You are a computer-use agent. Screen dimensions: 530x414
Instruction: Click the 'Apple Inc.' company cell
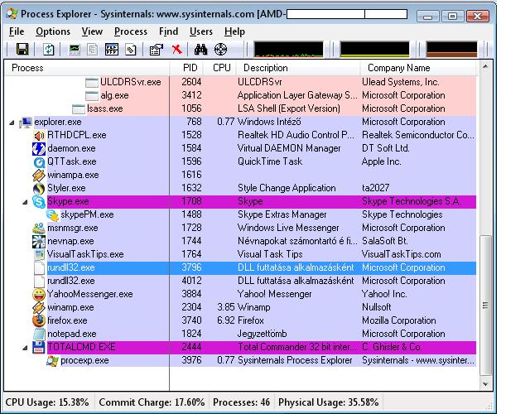point(382,161)
